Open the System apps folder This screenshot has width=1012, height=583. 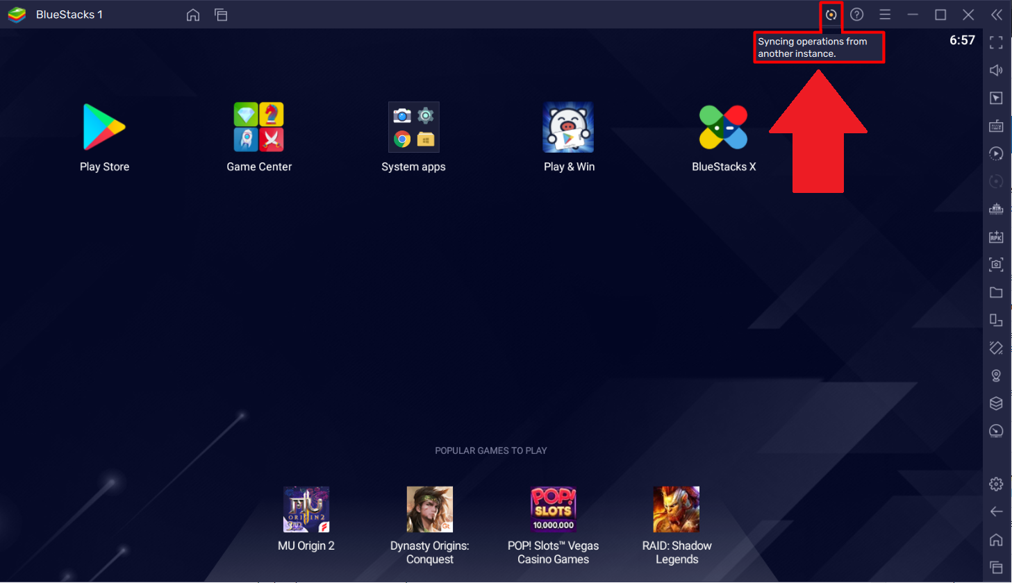(x=414, y=128)
